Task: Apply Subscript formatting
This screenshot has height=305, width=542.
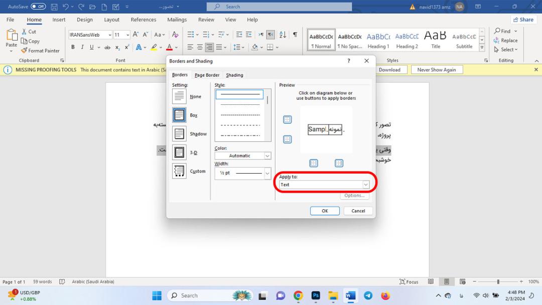Action: [117, 47]
